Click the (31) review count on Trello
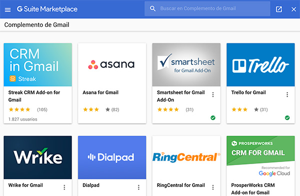This screenshot has height=196, width=300. click(264, 110)
